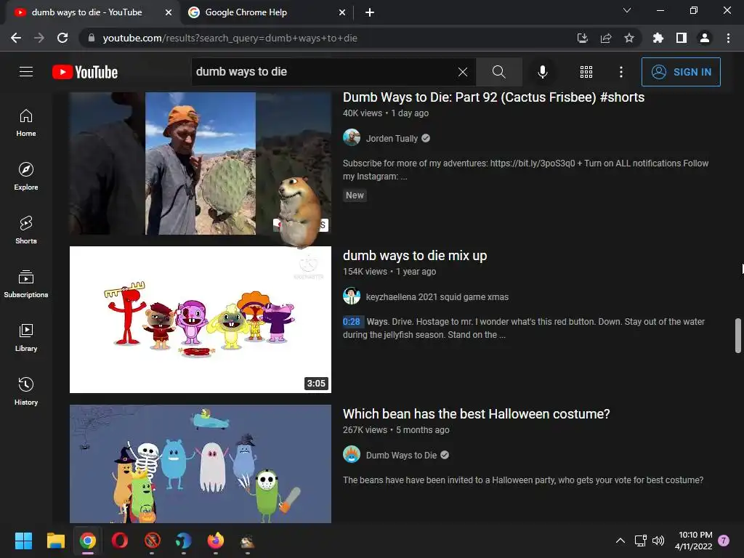Toggle Chrome side panel
The width and height of the screenshot is (744, 558).
(682, 38)
